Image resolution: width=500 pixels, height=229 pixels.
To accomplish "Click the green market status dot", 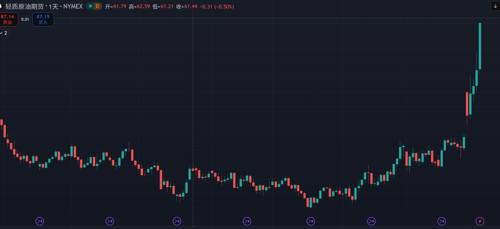I will [90, 6].
